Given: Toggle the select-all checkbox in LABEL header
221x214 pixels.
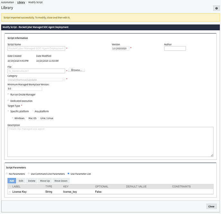Looking at the screenshot, I should (x=10, y=187).
